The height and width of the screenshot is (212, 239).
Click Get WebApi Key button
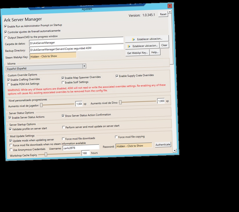pos(137,53)
